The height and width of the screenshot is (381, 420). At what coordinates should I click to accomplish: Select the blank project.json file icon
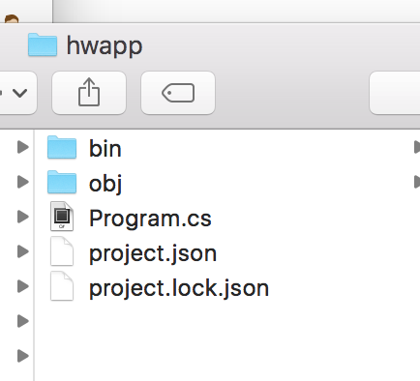62,251
